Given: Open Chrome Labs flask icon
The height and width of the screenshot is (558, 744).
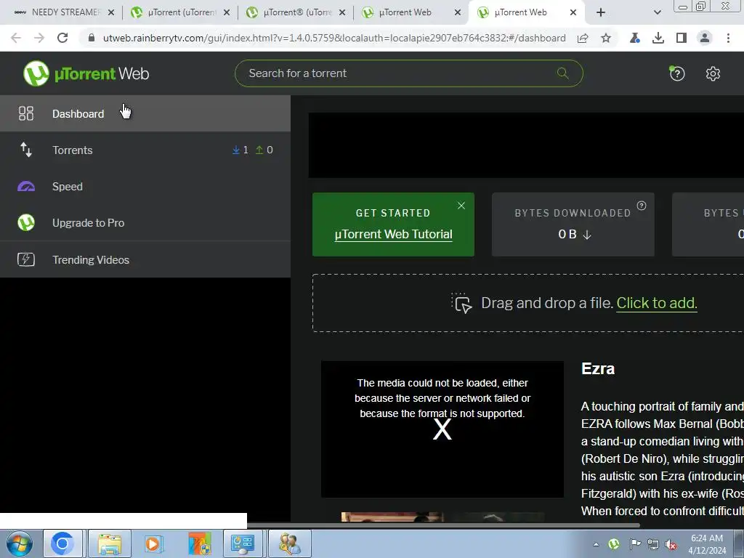Looking at the screenshot, I should coord(635,38).
